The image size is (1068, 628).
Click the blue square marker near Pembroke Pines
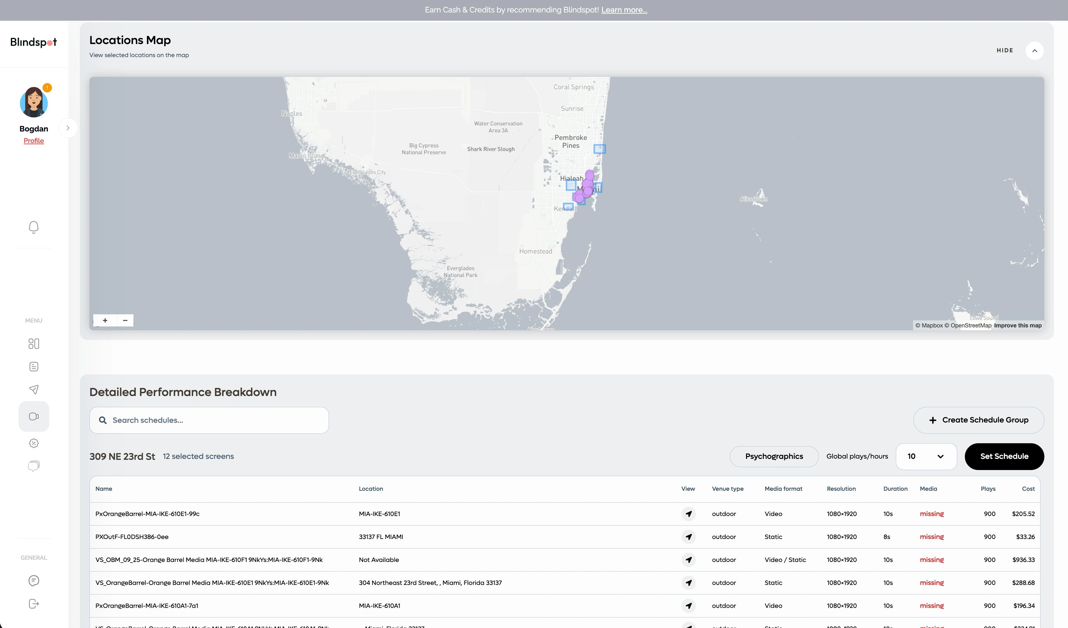(x=599, y=149)
